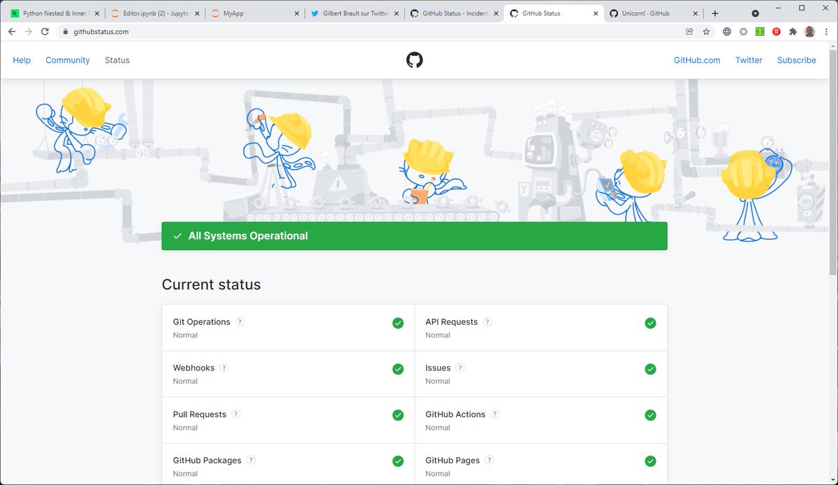Close the Unicorn! · GitHub tab
The height and width of the screenshot is (485, 838).
click(x=696, y=13)
